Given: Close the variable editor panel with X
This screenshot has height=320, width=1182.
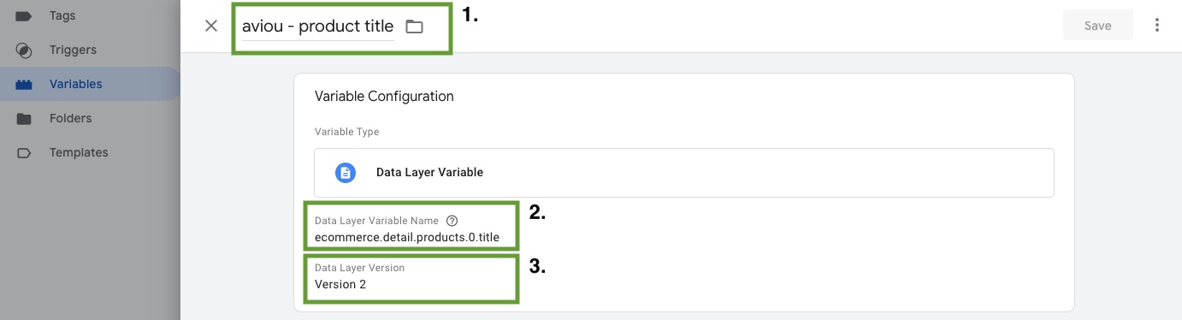Looking at the screenshot, I should click(x=211, y=26).
